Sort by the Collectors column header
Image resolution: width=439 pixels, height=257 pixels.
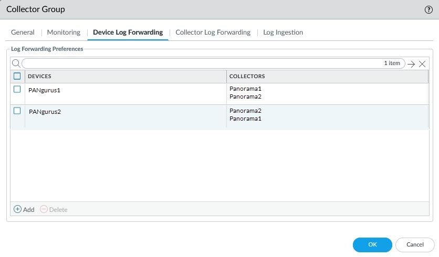[327, 77]
